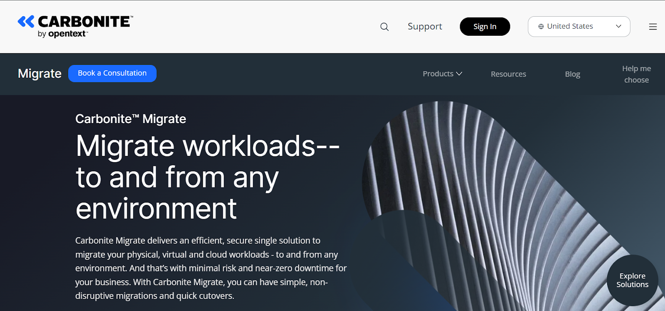Open the Resources menu item
The image size is (665, 311).
(508, 74)
